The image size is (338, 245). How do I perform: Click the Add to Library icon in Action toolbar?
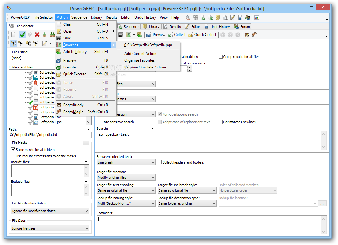(x=140, y=35)
